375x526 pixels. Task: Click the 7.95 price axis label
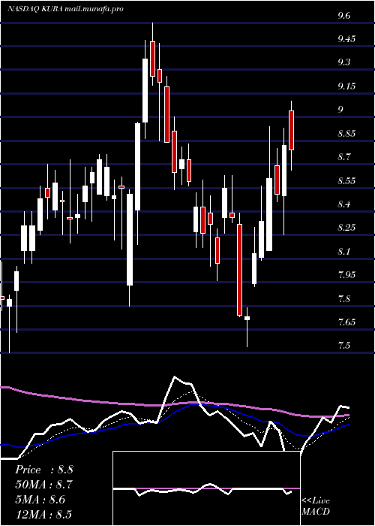tap(346, 275)
